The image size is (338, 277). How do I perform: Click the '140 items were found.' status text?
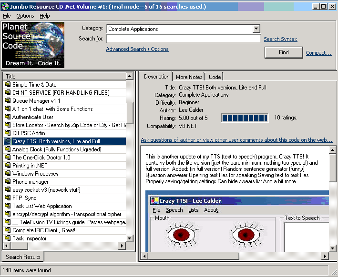pos(27,270)
